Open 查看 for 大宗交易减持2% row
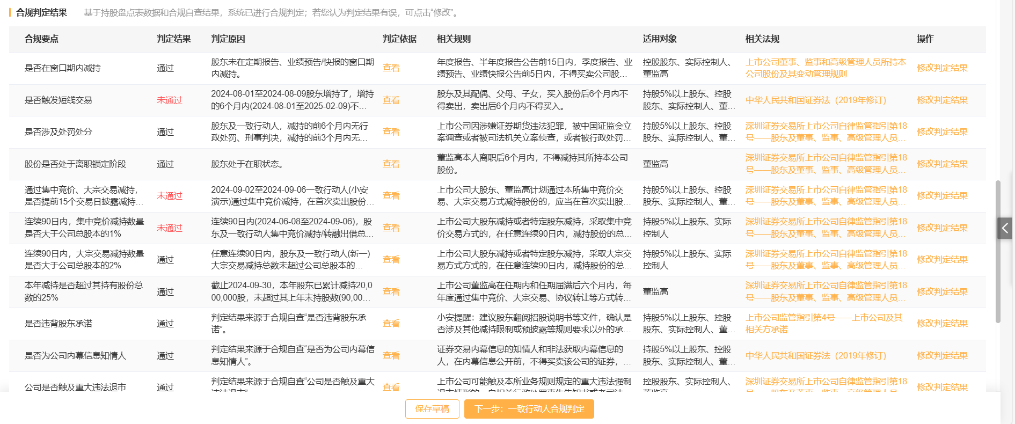 [391, 260]
